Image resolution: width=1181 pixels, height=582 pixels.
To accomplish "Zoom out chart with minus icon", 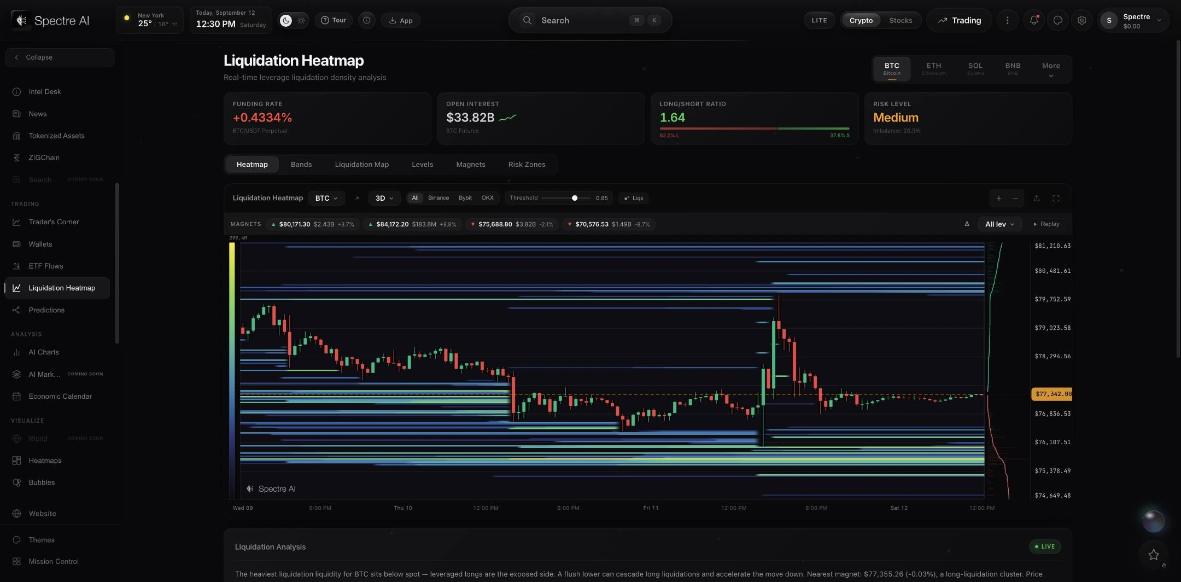I will [1015, 198].
